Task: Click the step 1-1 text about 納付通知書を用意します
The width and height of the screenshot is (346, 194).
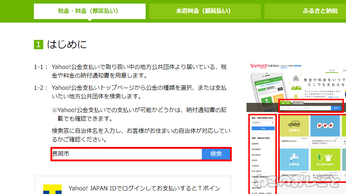Action: (x=139, y=71)
